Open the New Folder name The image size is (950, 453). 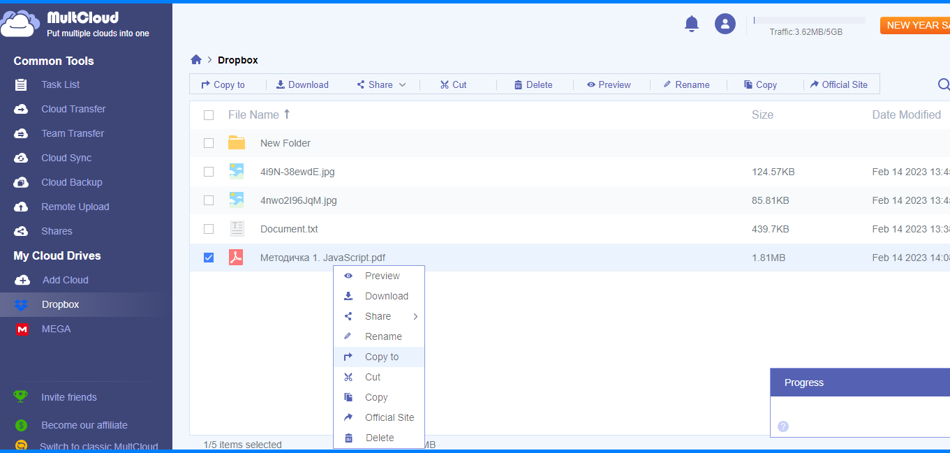pyautogui.click(x=285, y=143)
